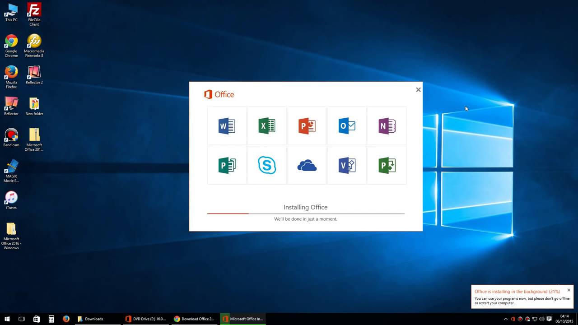Viewport: 578px width, 325px height.
Task: Click the Outlook icon in Office installer
Action: (347, 126)
